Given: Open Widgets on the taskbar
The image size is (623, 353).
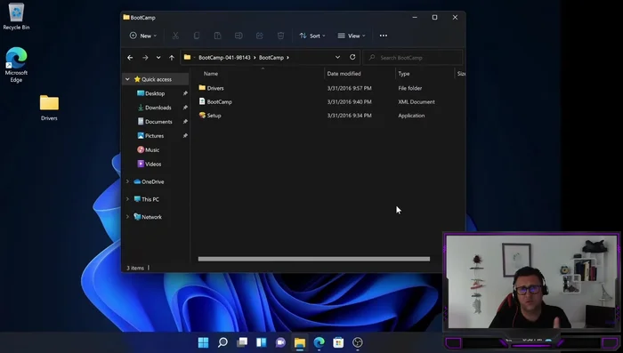Looking at the screenshot, I should [261, 342].
